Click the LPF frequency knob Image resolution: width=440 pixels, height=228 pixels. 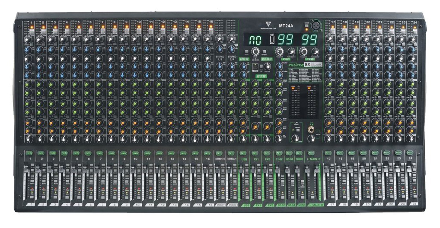pos(296,138)
